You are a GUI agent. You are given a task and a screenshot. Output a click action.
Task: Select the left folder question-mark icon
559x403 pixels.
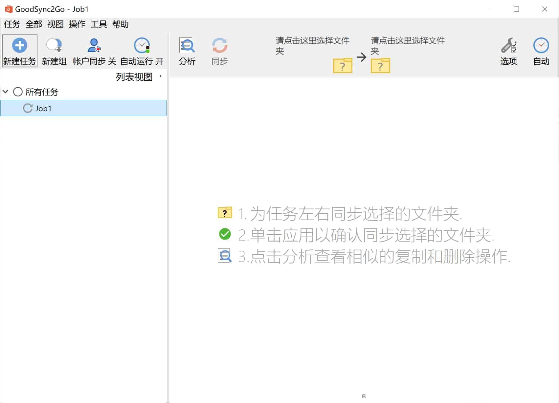point(343,65)
